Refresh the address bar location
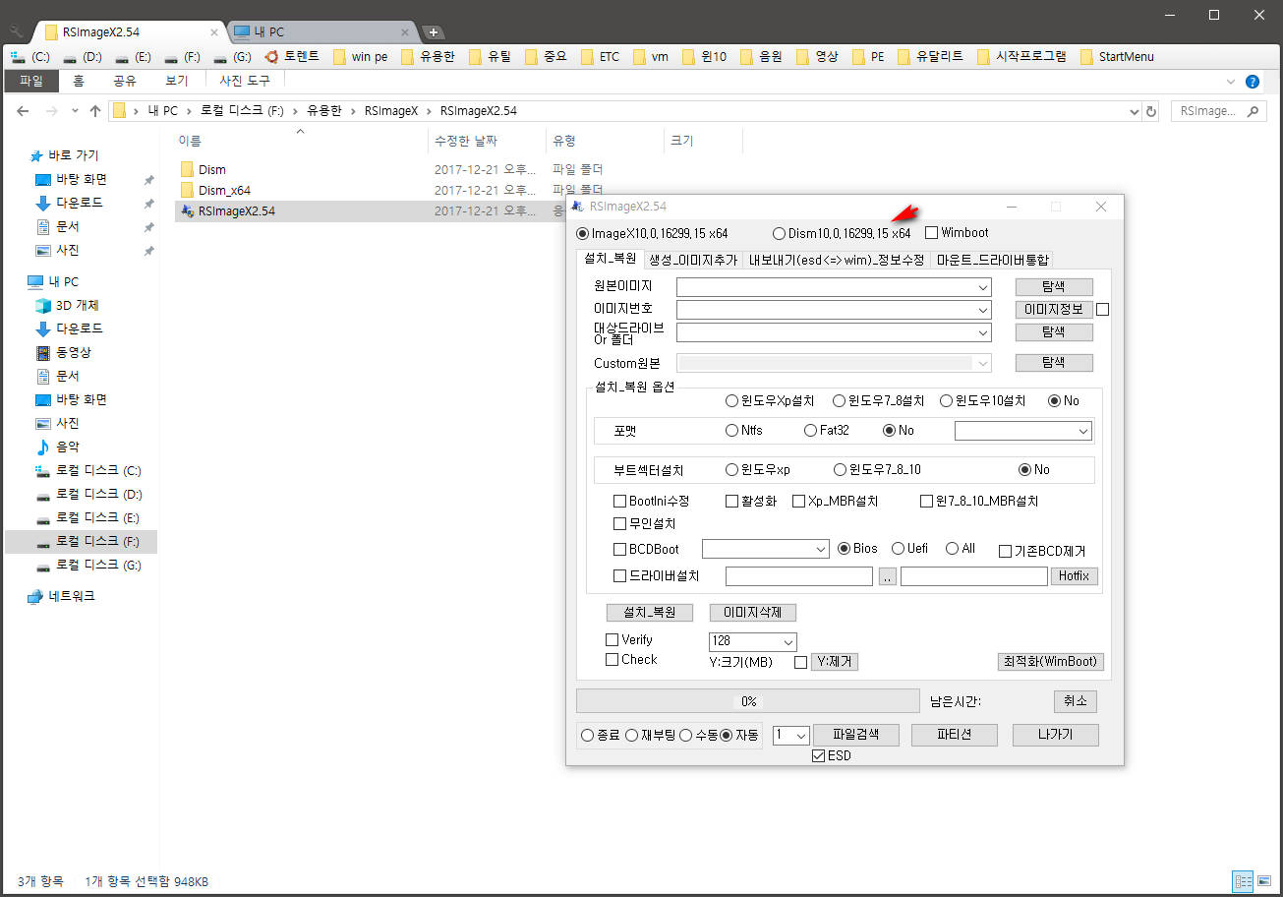 click(1151, 111)
